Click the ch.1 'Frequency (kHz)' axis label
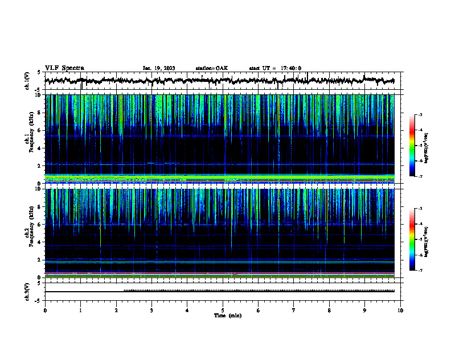The height and width of the screenshot is (348, 451). tap(31, 132)
